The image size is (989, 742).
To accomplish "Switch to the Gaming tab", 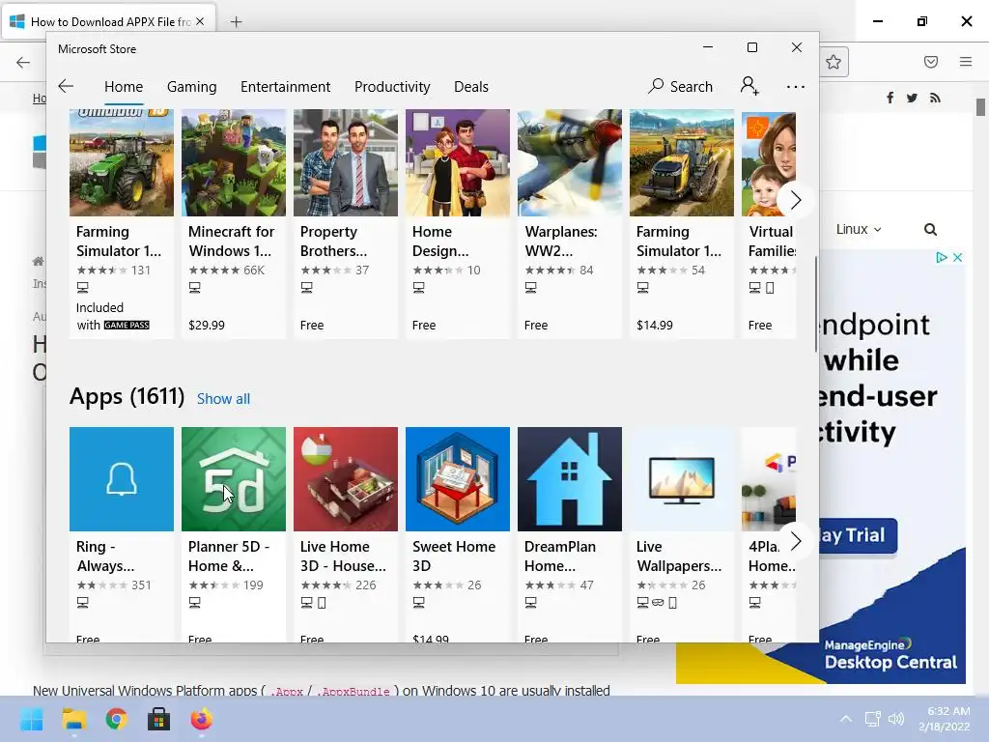I will (x=192, y=86).
